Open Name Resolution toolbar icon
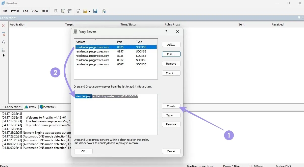The height and width of the screenshot is (167, 304). (x=69, y=11)
